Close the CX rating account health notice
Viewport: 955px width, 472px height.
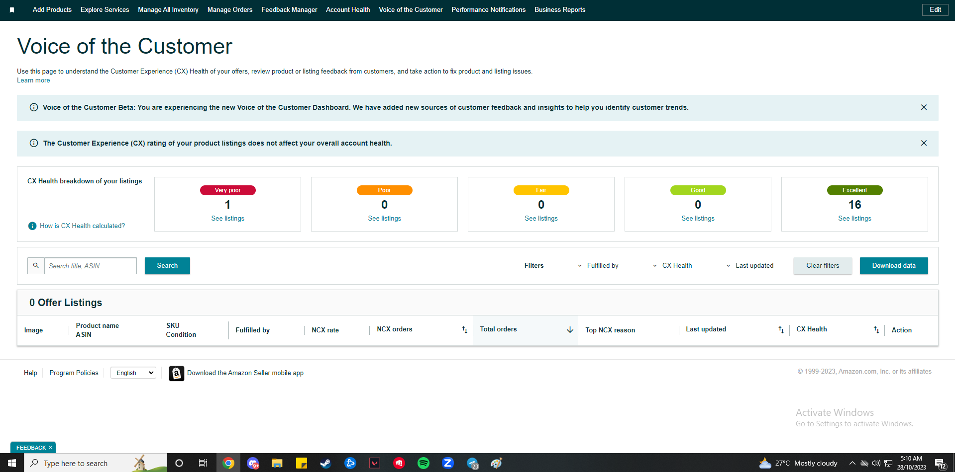pyautogui.click(x=924, y=143)
